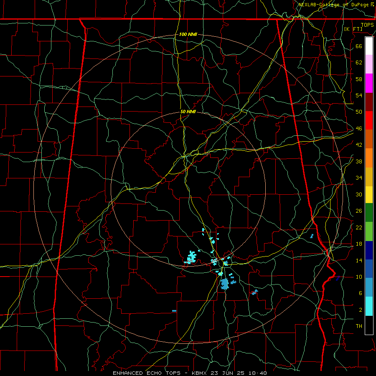
Task: Click the yellow legend swatch
Action: [x=369, y=195]
